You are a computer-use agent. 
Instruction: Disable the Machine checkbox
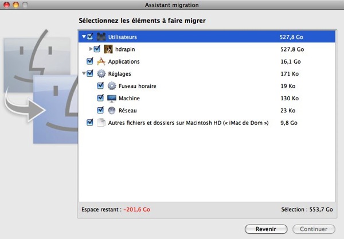point(100,98)
